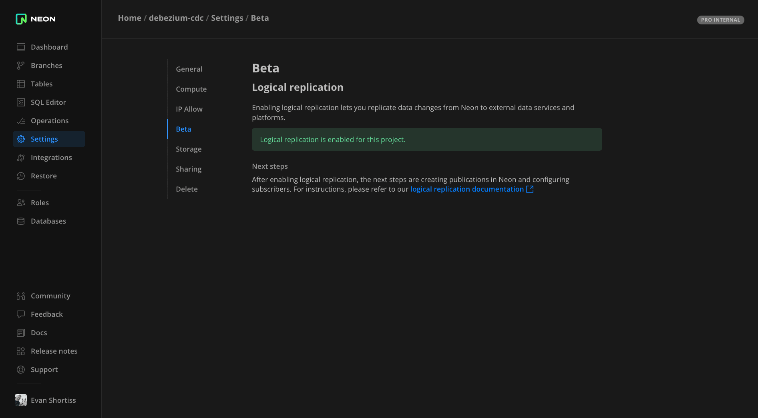Viewport: 758px width, 418px height.
Task: Open the Release notes page
Action: pos(54,351)
